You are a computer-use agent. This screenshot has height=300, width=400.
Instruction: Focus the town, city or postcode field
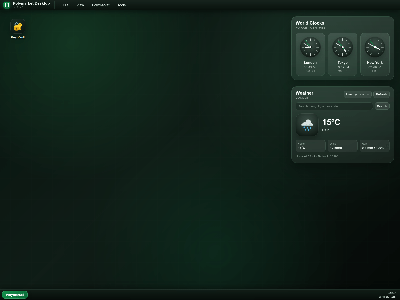(x=334, y=106)
